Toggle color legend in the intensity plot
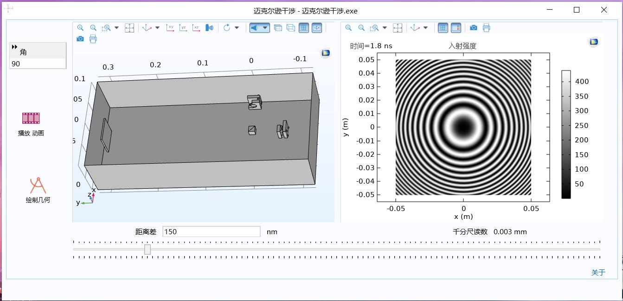Viewport: 623px width, 301px height. 456,28
